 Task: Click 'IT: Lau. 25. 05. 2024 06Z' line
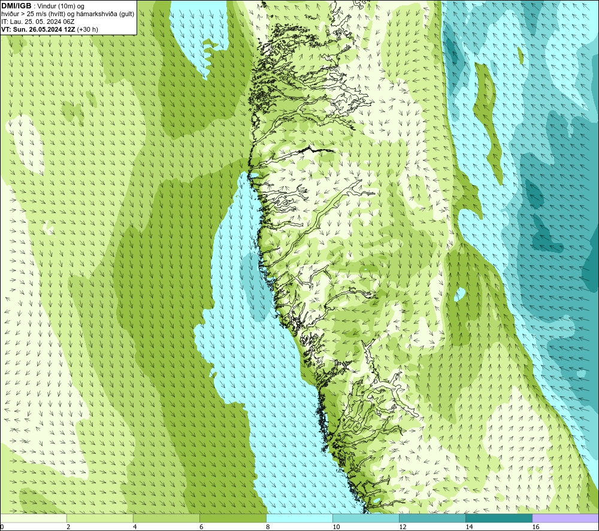38,22
